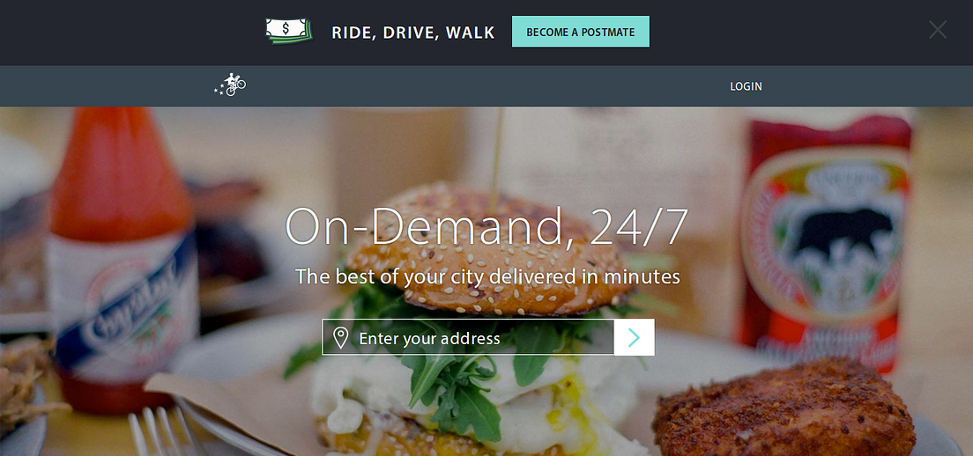Click the Ride, Drive, Walk banner text
Screen dimensions: 973x456
tap(413, 33)
